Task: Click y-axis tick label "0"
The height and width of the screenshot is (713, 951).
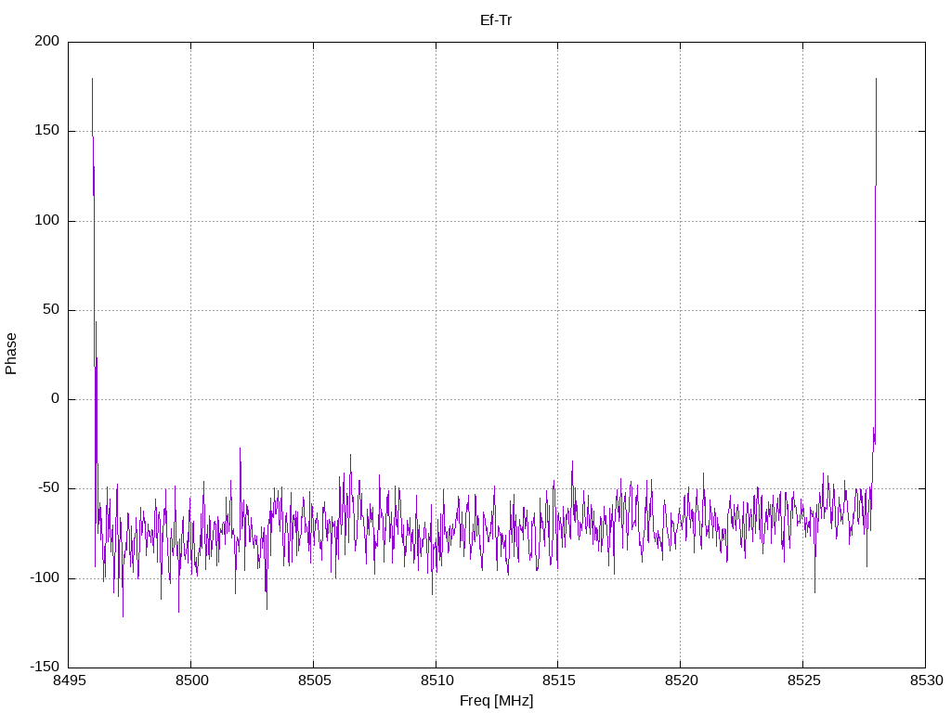Action: pyautogui.click(x=55, y=398)
